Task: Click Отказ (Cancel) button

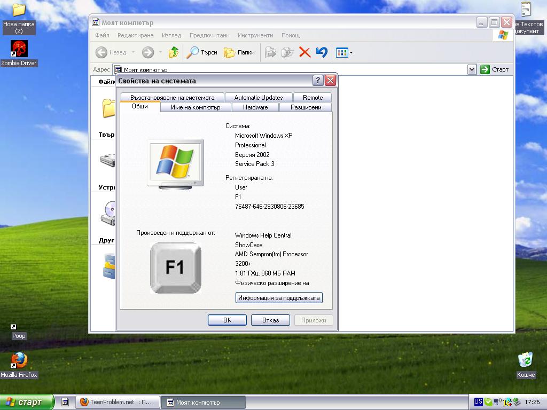Action: coord(270,320)
